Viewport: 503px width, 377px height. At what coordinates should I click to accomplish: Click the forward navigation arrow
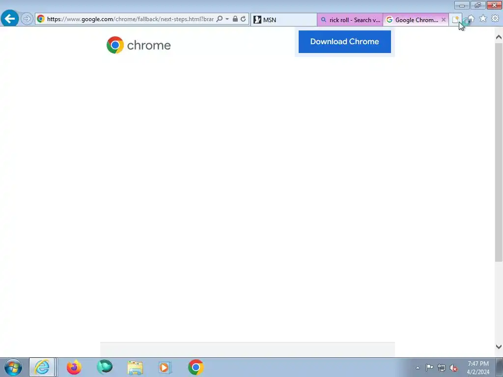click(27, 19)
